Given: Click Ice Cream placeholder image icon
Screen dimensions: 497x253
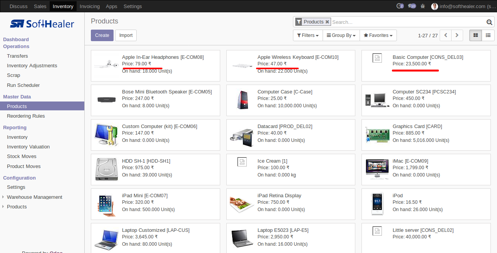Looking at the screenshot, I should click(x=242, y=162).
